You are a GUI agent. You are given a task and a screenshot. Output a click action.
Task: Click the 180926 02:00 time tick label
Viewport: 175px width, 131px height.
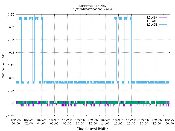click(28, 122)
